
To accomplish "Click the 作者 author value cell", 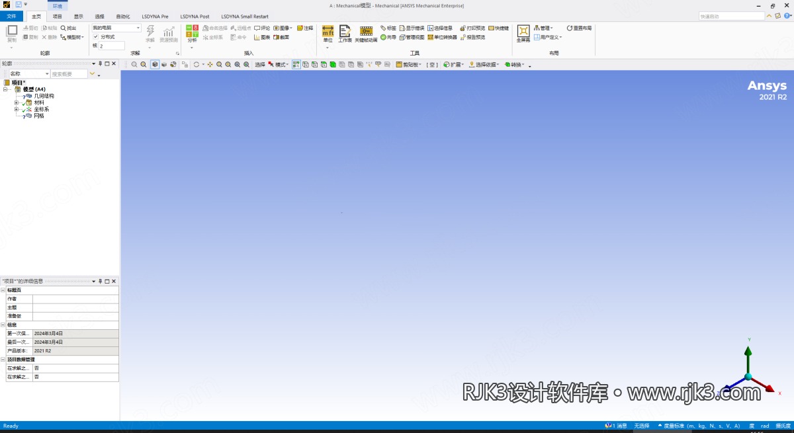I will point(75,299).
